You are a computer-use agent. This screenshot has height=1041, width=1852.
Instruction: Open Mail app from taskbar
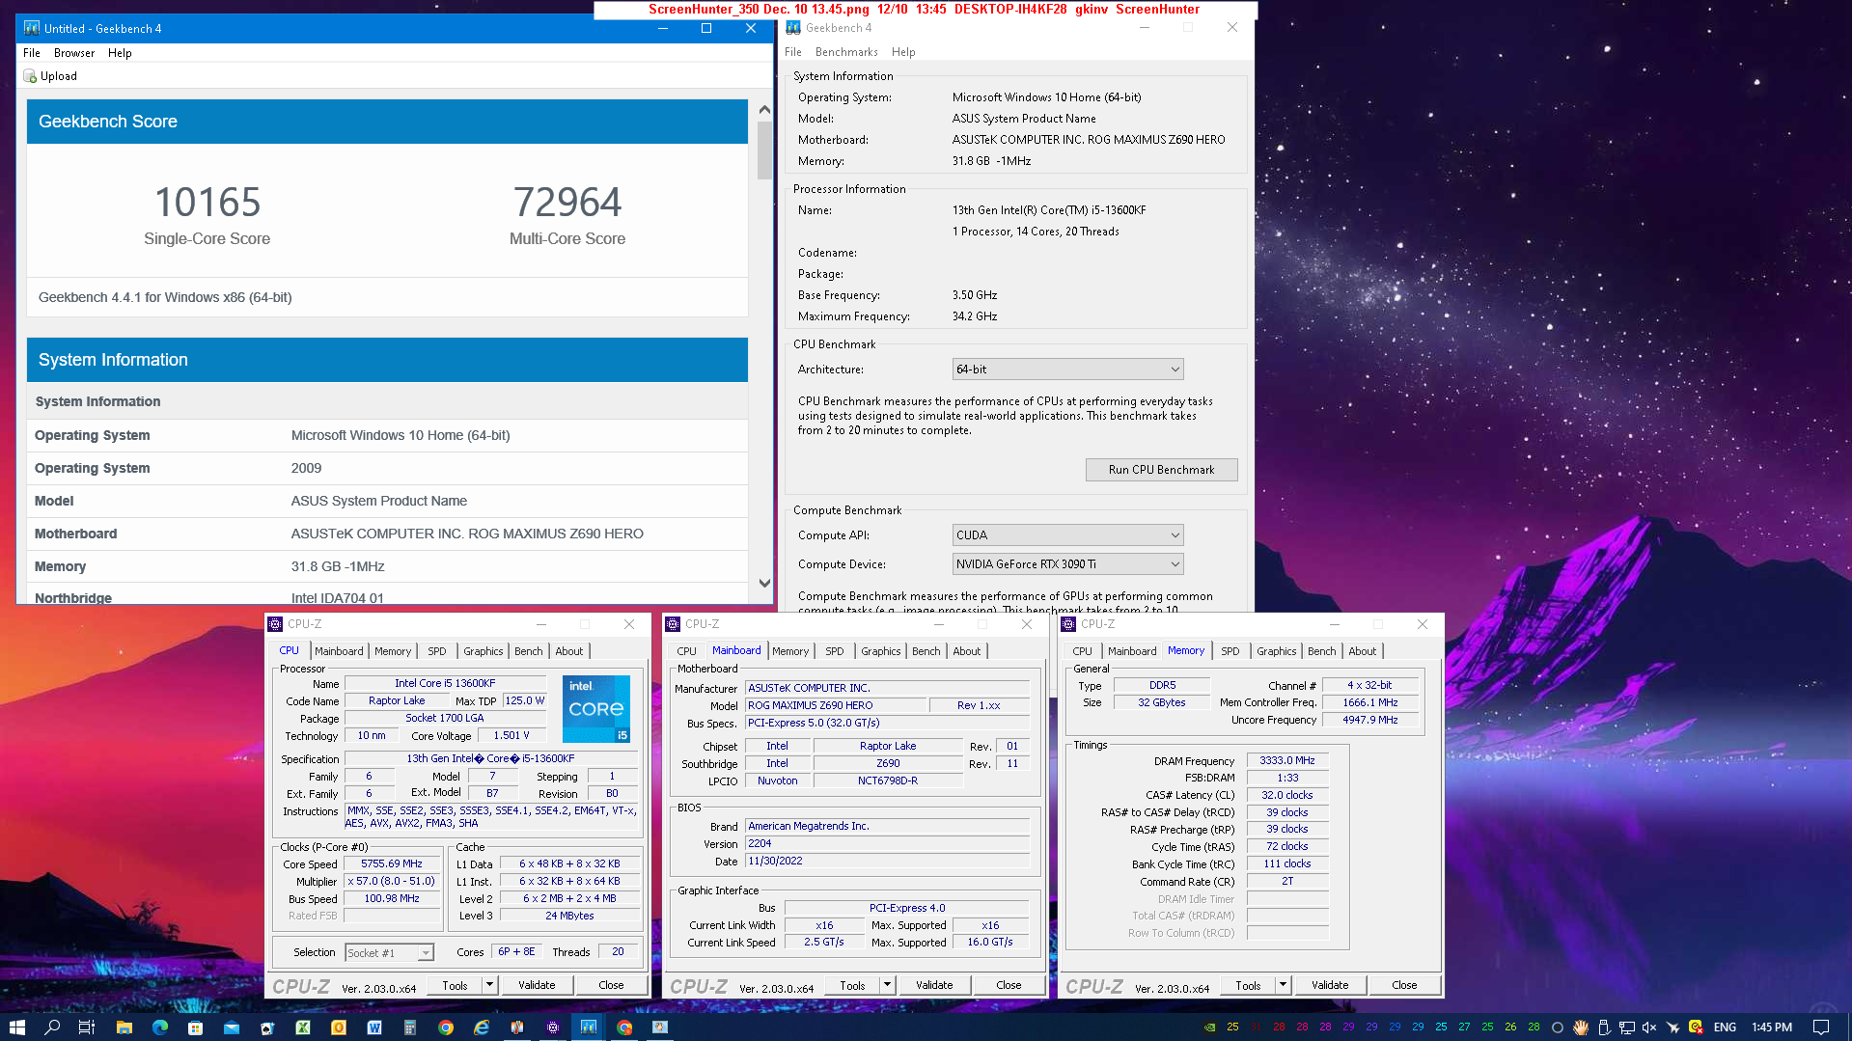pos(232,1027)
